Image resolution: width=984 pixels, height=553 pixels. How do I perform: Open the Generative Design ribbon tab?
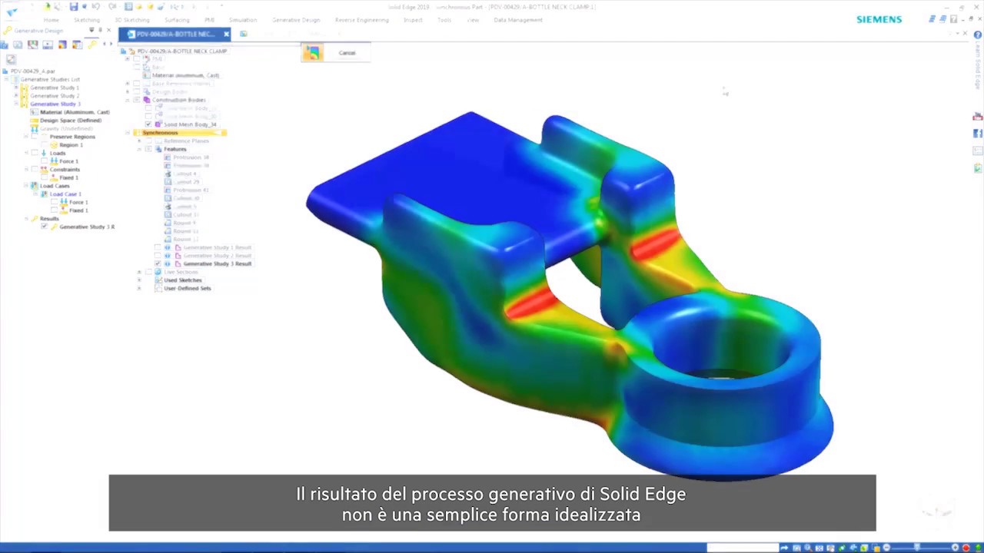[x=296, y=20]
